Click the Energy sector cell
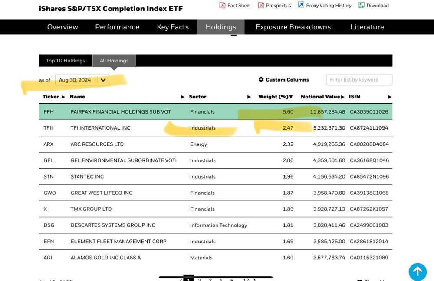 (x=198, y=144)
